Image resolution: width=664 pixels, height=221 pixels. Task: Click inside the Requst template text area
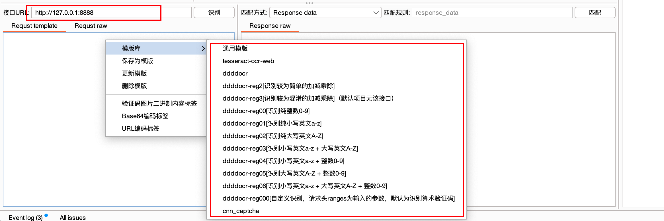(x=54, y=119)
